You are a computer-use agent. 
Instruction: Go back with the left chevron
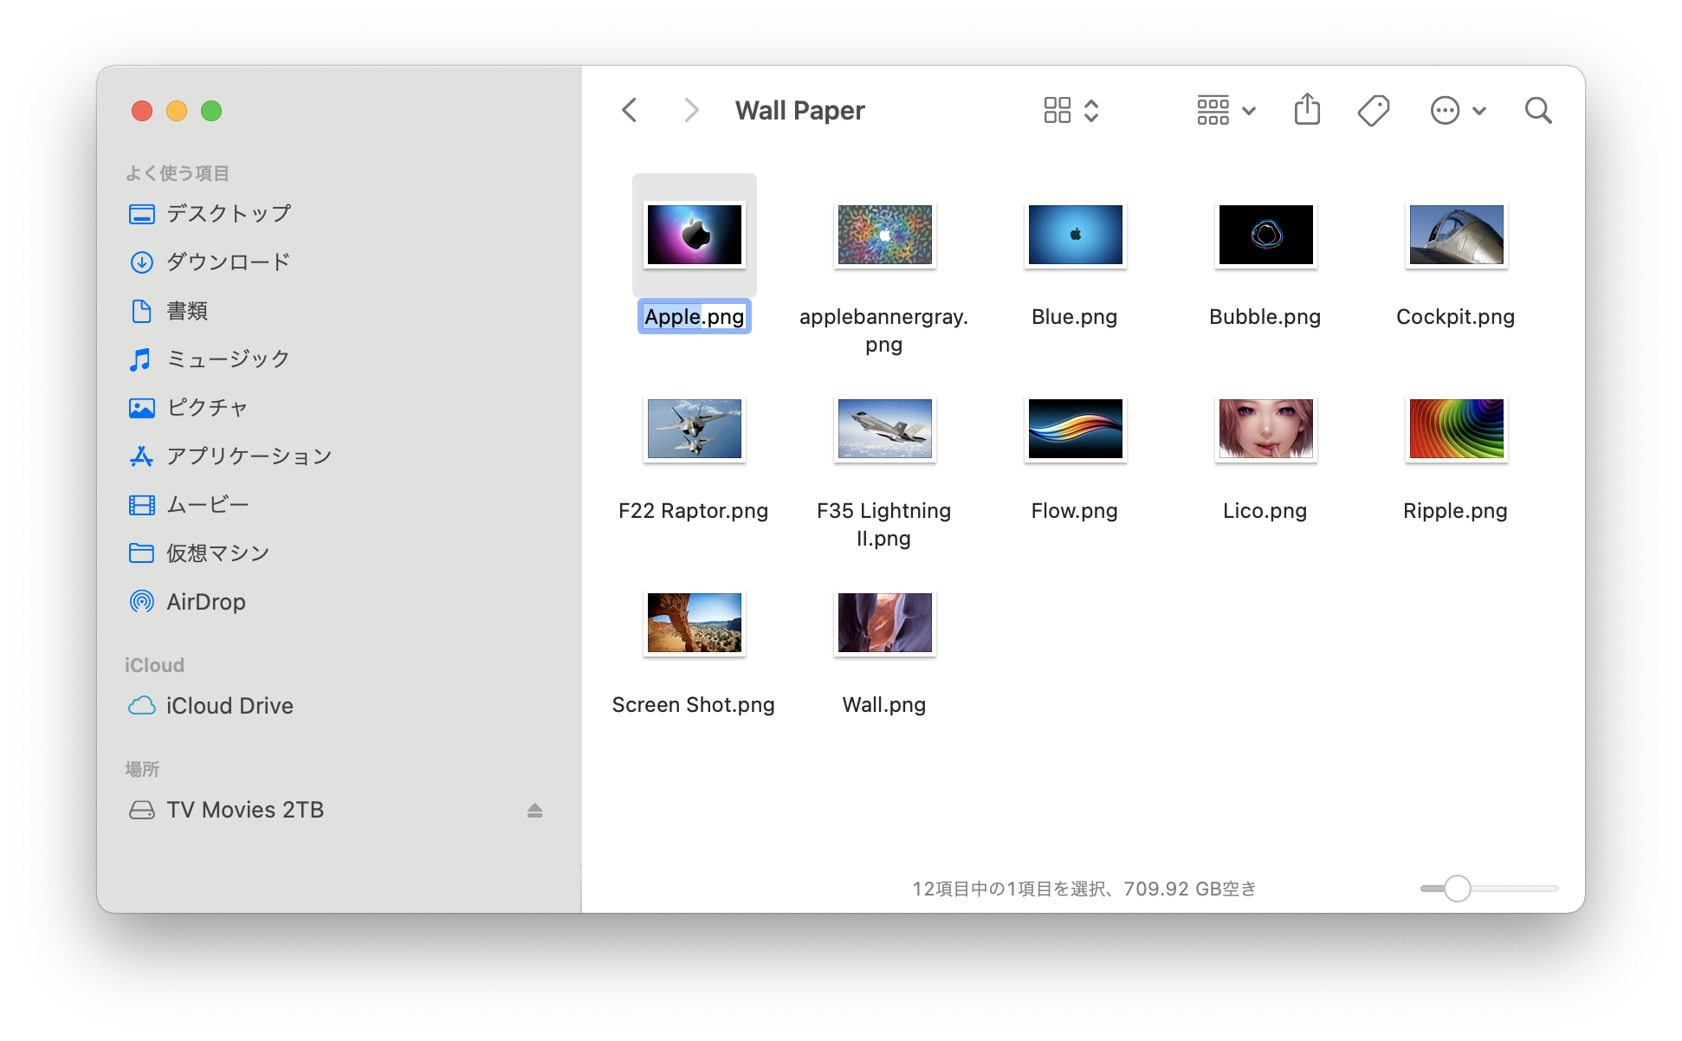pyautogui.click(x=630, y=110)
